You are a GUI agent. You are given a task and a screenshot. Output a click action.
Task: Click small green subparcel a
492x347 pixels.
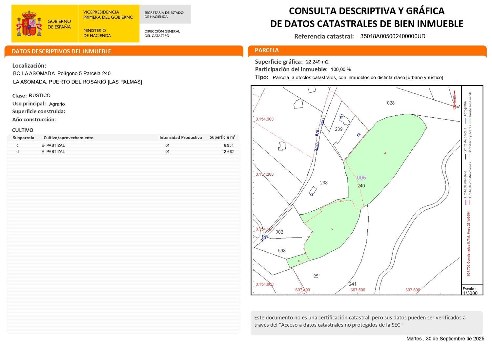tap(298, 261)
